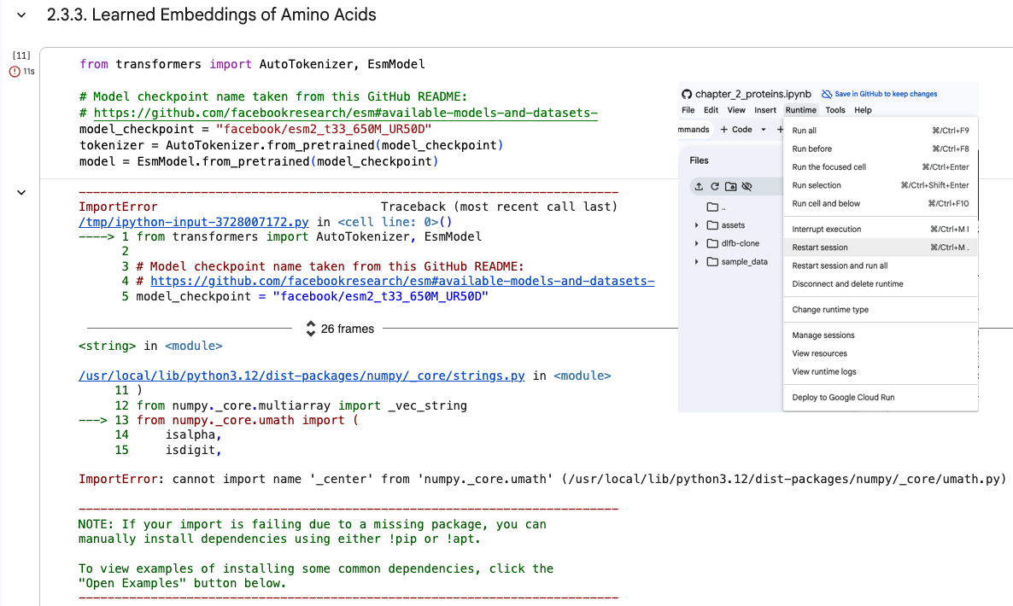
Task: Open the Code dropdown arrow
Action: tap(764, 130)
